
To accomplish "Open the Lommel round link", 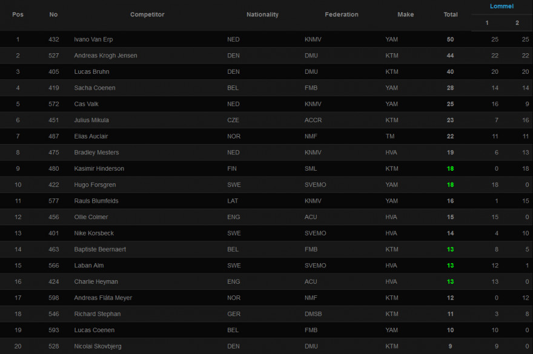I will 502,6.
